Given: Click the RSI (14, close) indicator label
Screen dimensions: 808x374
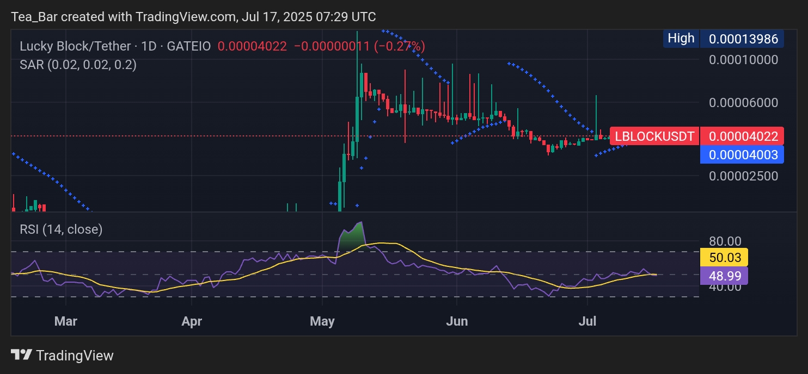Looking at the screenshot, I should [x=61, y=229].
